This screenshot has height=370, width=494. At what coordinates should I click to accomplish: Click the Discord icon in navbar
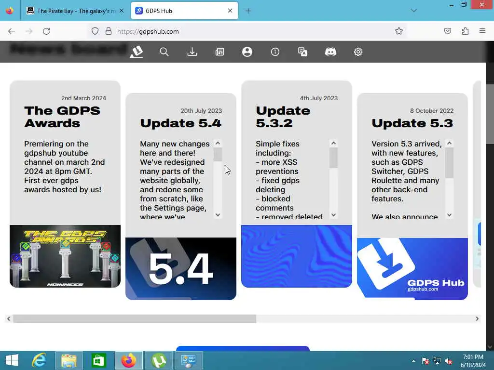330,52
